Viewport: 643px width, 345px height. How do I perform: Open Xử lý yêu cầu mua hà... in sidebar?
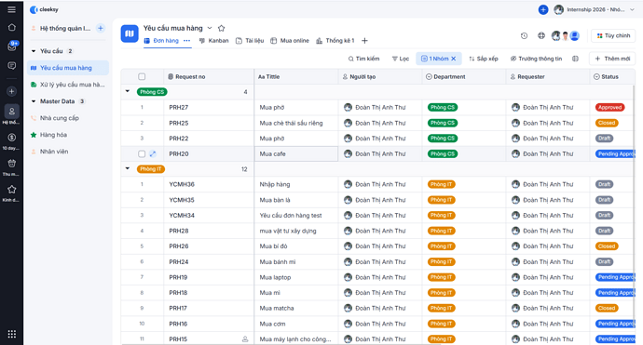point(68,85)
